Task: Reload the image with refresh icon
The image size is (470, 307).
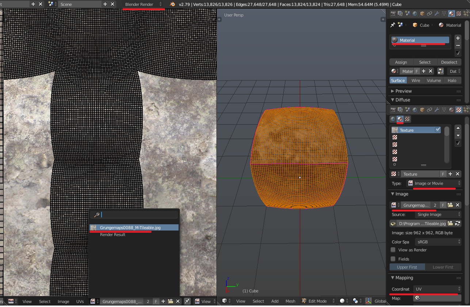Action: coord(457,223)
